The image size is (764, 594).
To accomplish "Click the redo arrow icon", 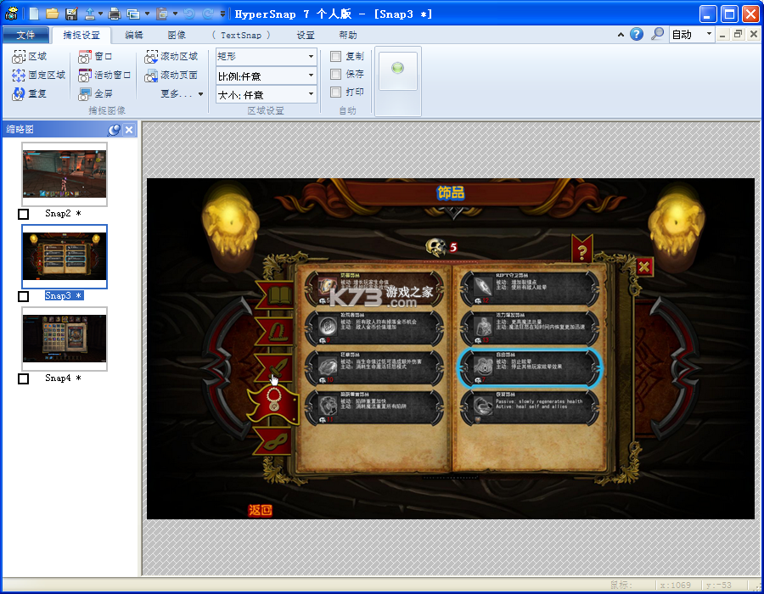I will [x=208, y=14].
